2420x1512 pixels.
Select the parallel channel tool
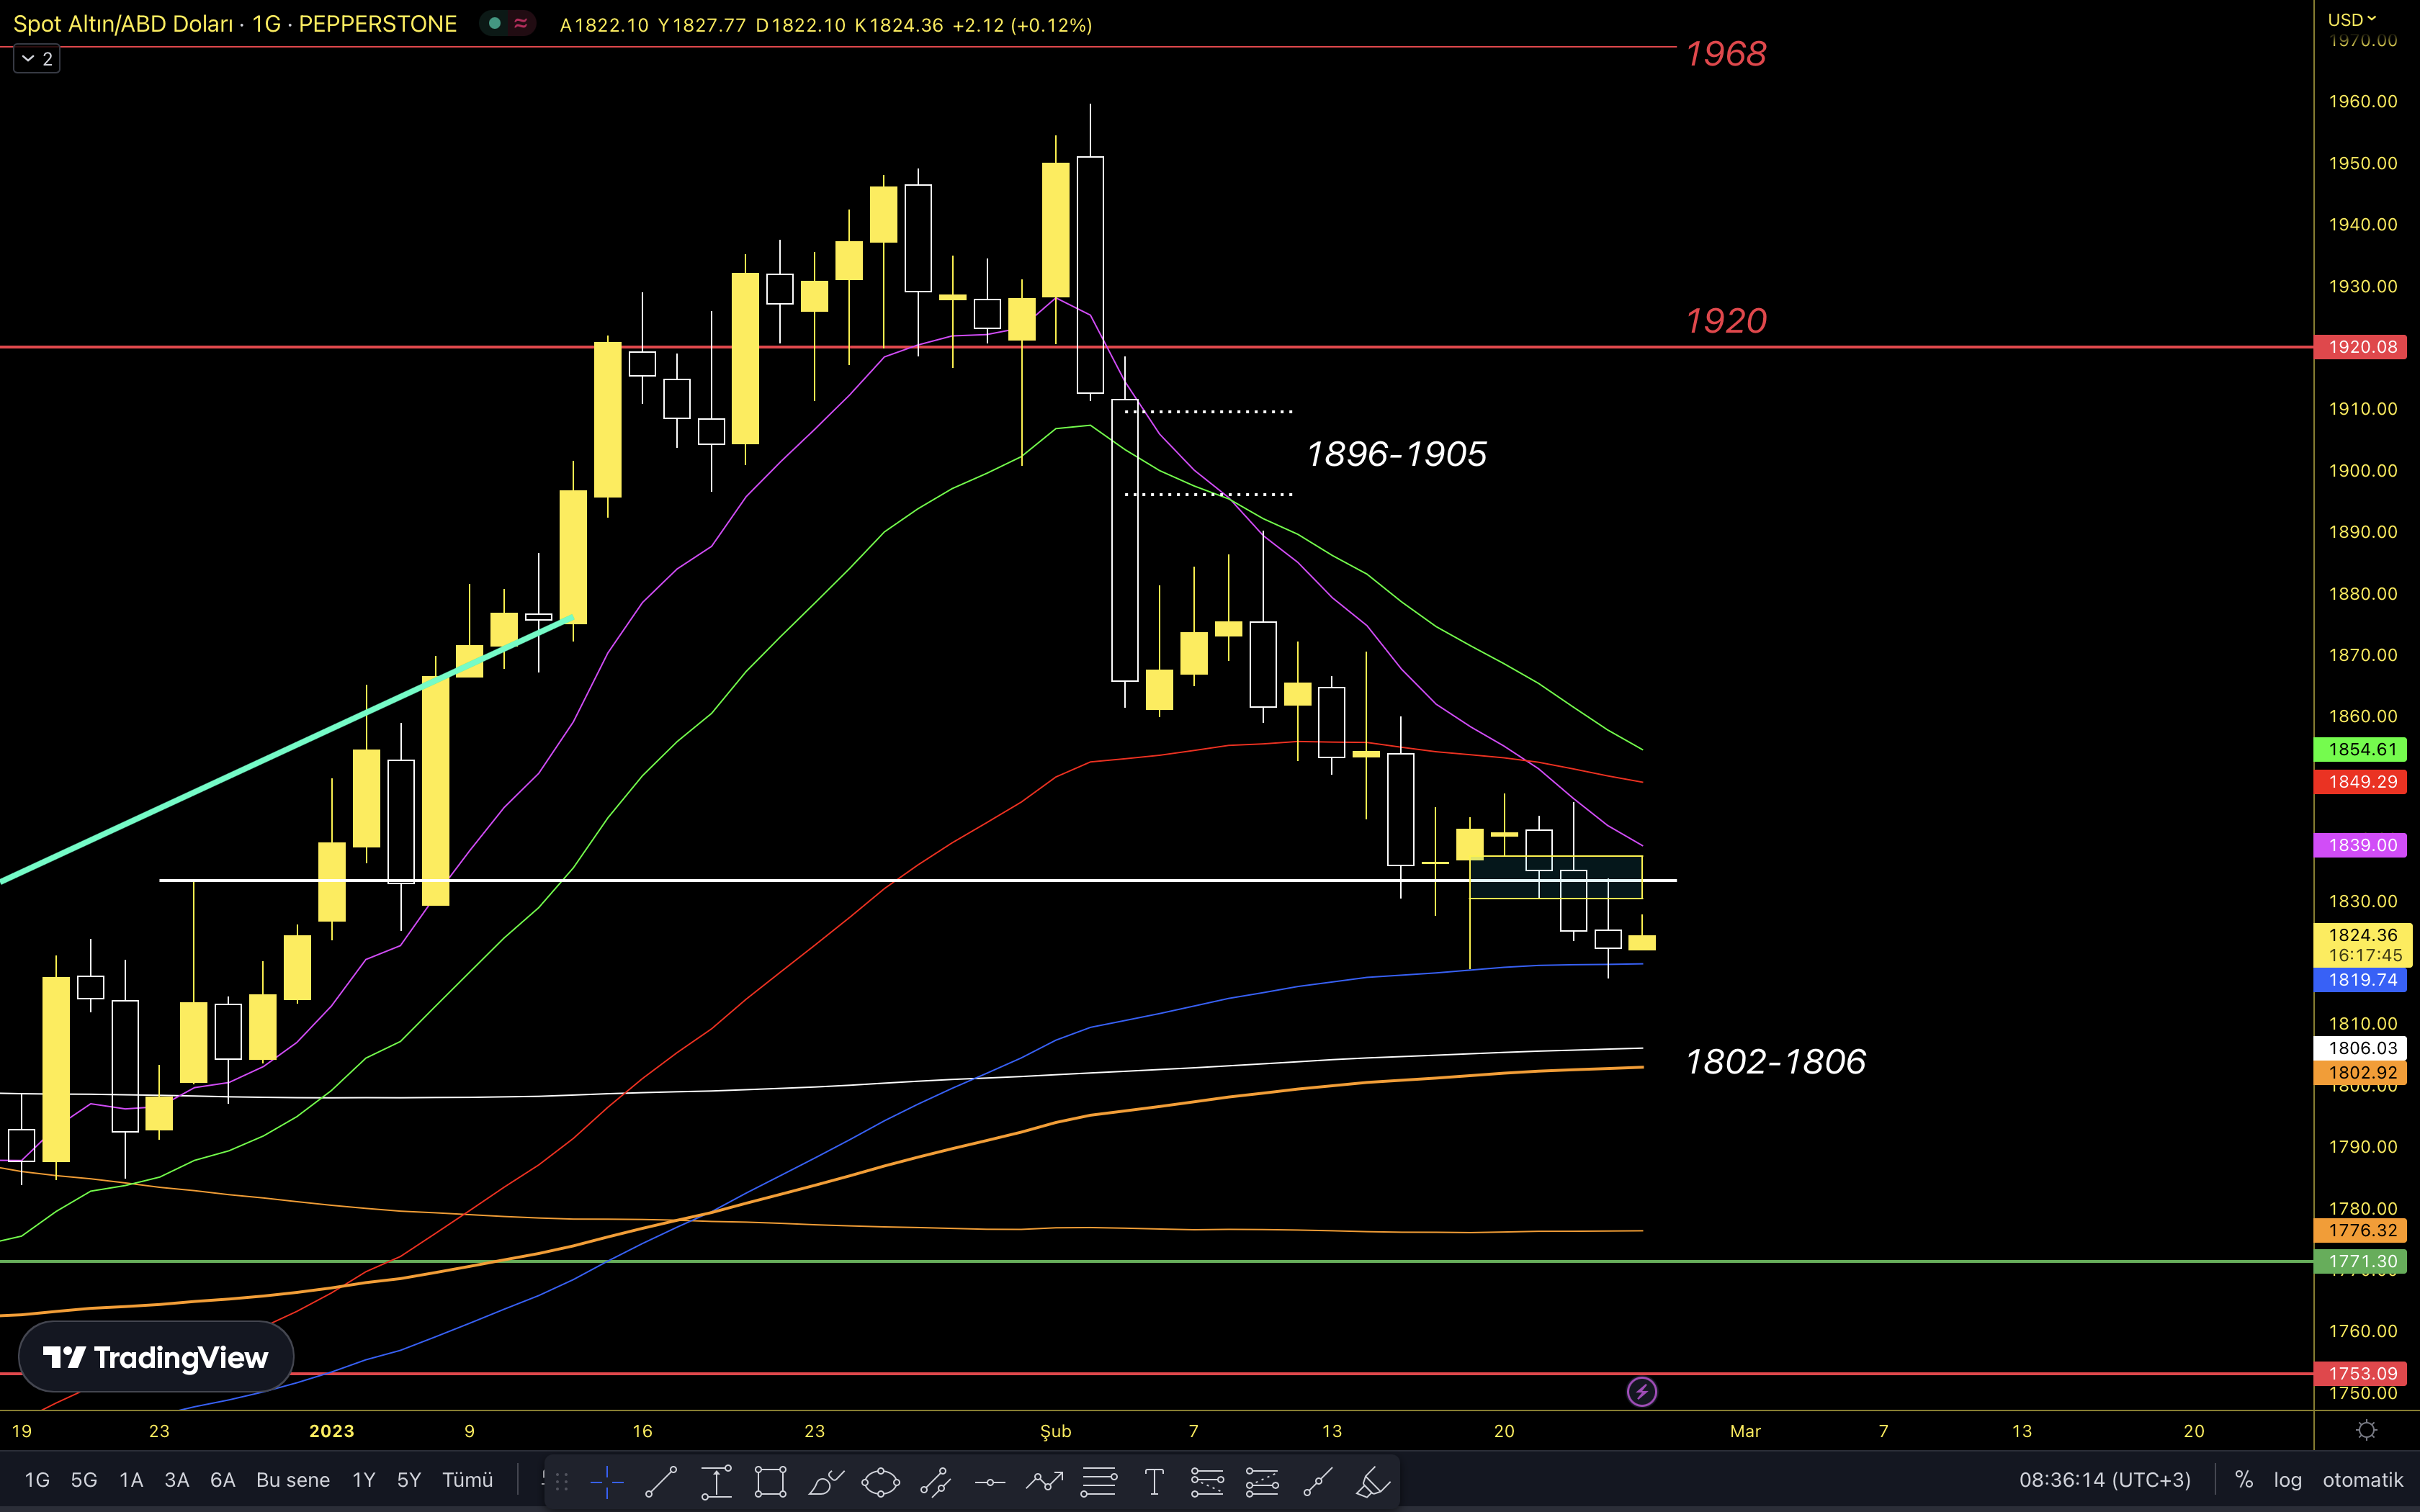pos(935,1481)
